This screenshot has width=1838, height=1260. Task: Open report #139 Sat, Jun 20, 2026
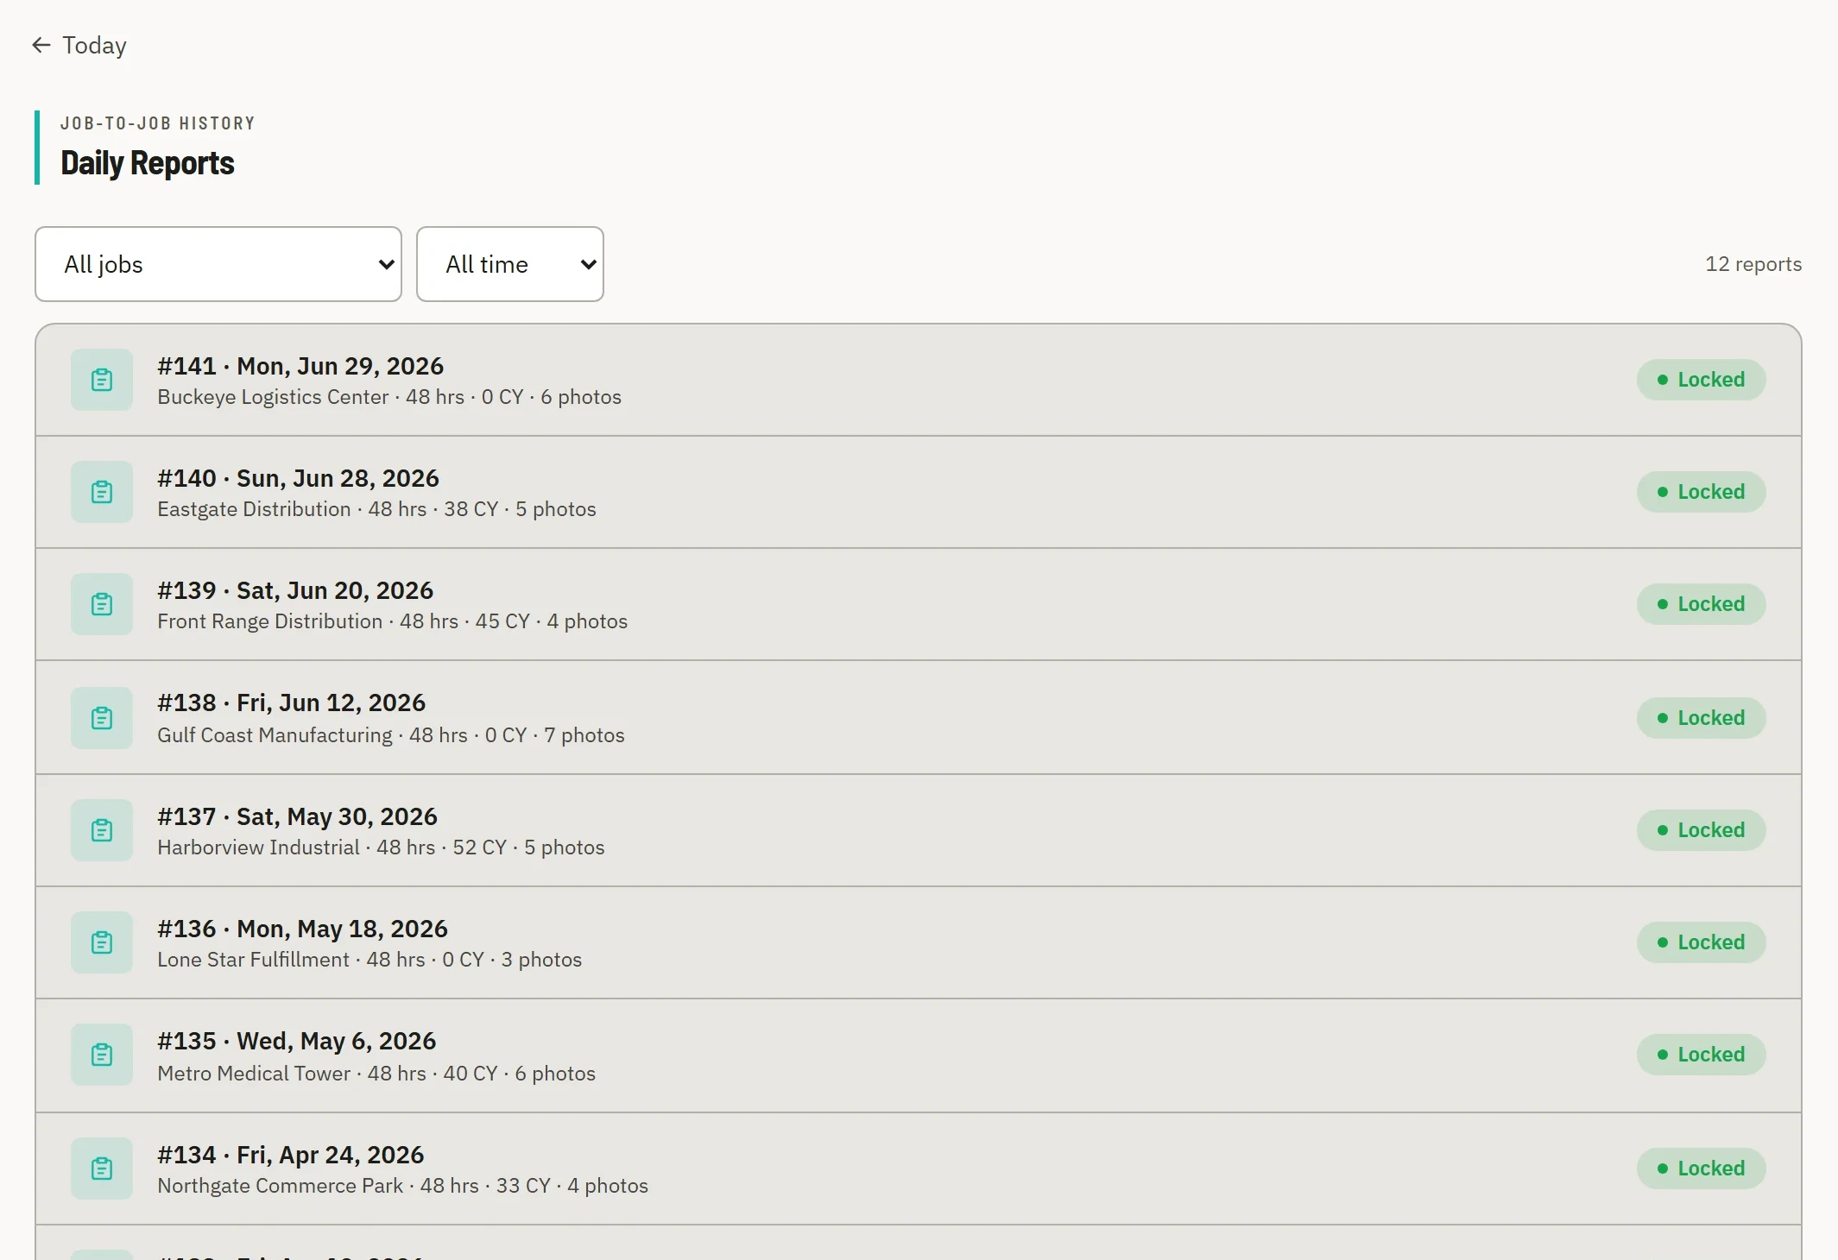pyautogui.click(x=919, y=604)
